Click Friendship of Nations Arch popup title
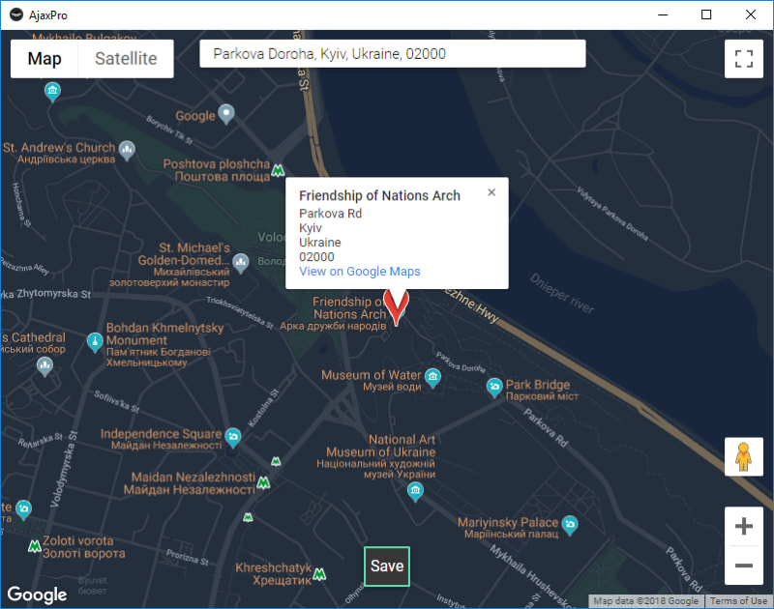Image resolution: width=774 pixels, height=609 pixels. 379,196
